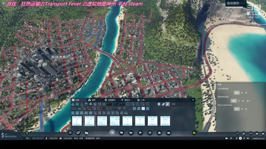Set Player ownership to 是
Screen dimensions: 266x149
[x=246, y=109]
